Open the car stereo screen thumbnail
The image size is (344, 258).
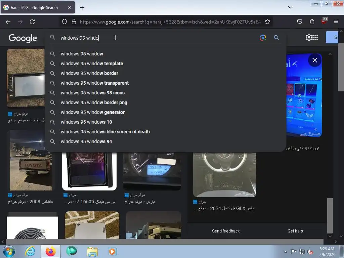click(x=26, y=78)
